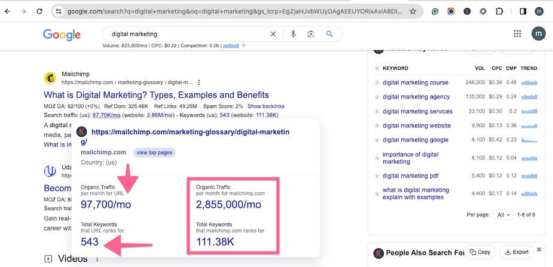Open 'digital marketing pdf' related keyword
This screenshot has height=267, width=553.
pyautogui.click(x=411, y=176)
